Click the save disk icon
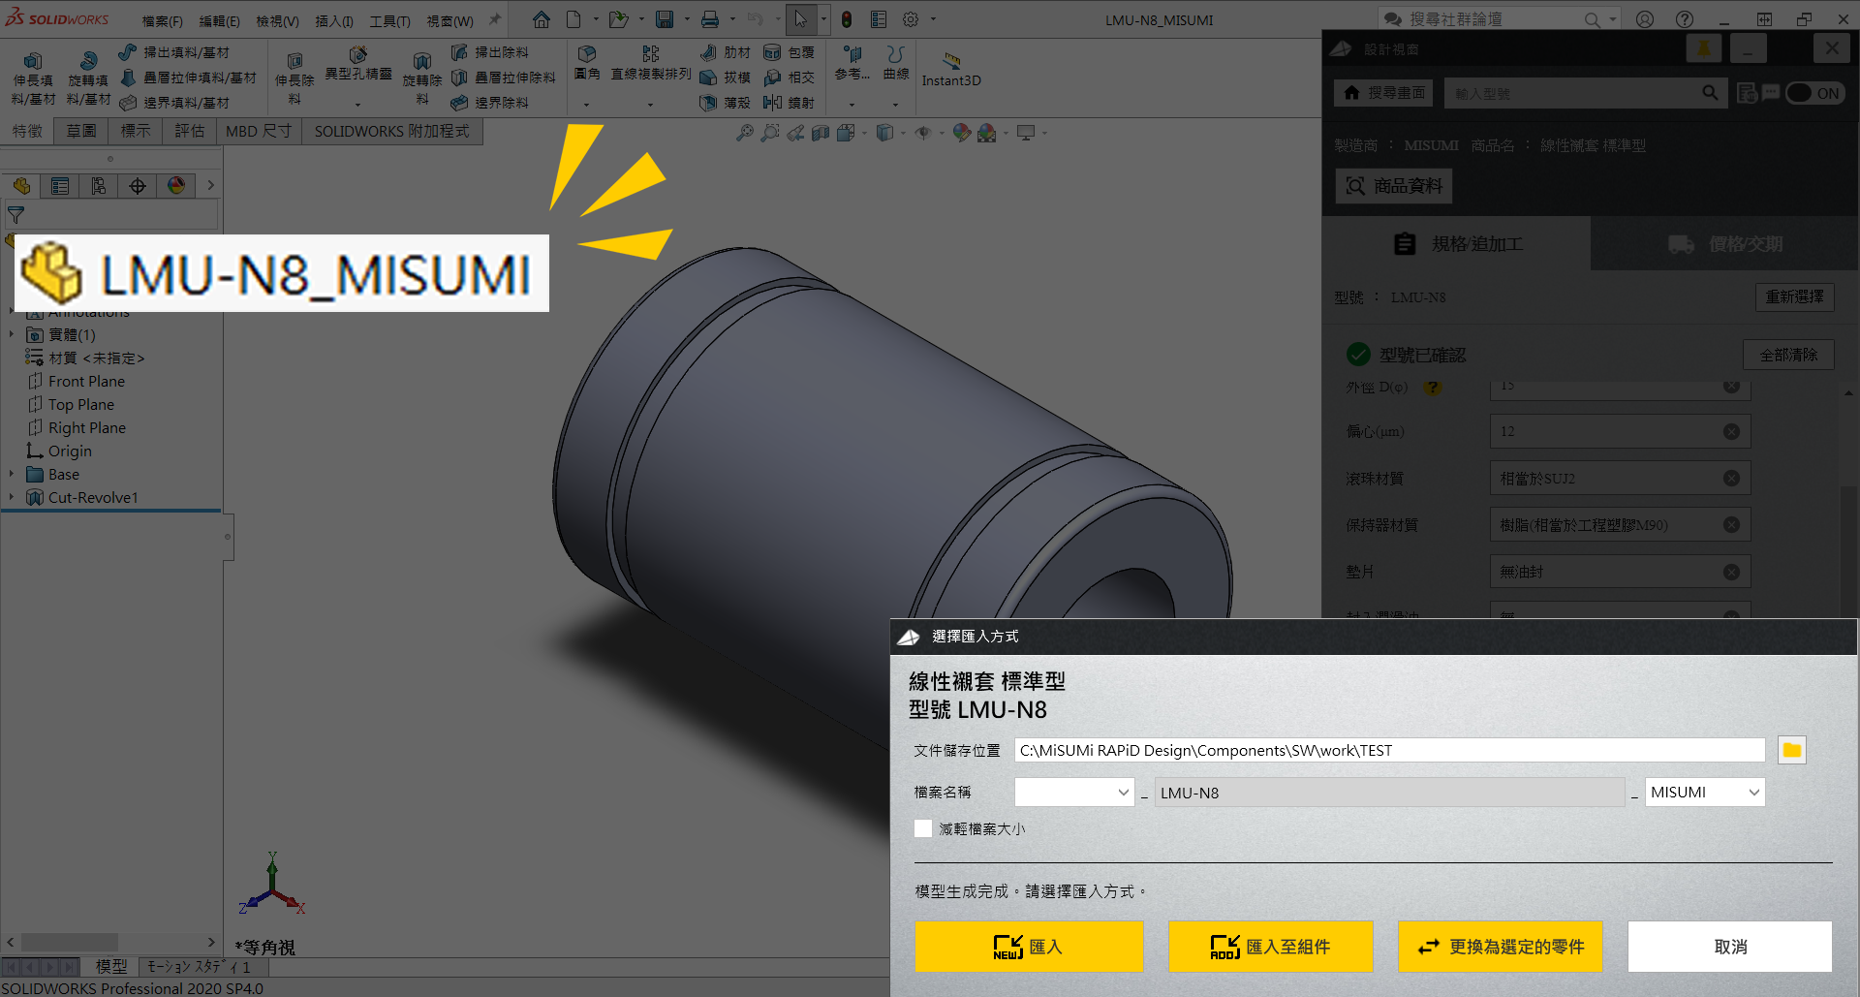Image resolution: width=1860 pixels, height=997 pixels. pyautogui.click(x=665, y=19)
